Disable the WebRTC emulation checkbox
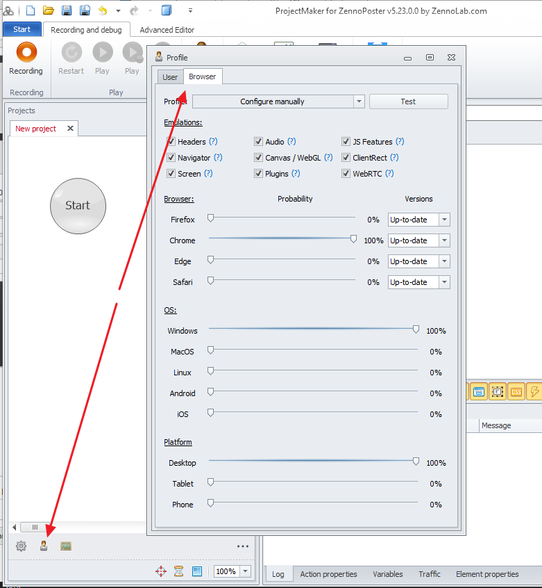 tap(346, 173)
